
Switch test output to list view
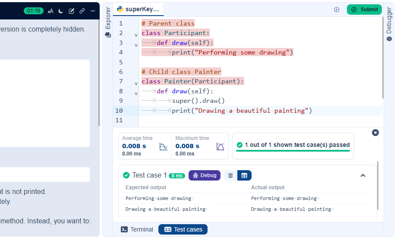click(230, 175)
